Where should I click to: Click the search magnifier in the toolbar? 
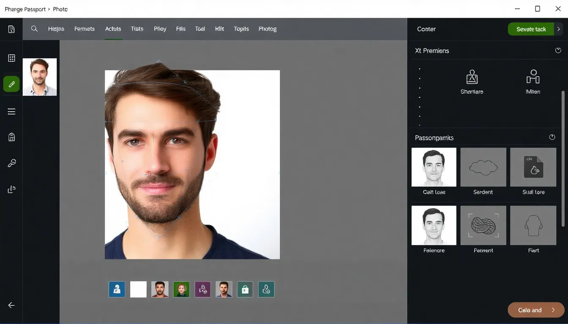pos(34,29)
